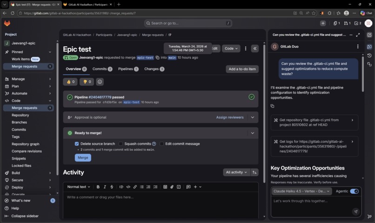
Task: Open merge request actions kebab menu
Action: [245, 48]
